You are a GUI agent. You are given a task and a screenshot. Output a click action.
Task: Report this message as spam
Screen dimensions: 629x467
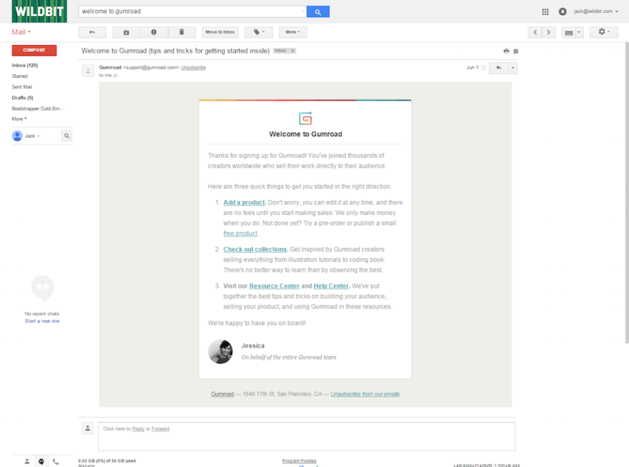(x=153, y=32)
